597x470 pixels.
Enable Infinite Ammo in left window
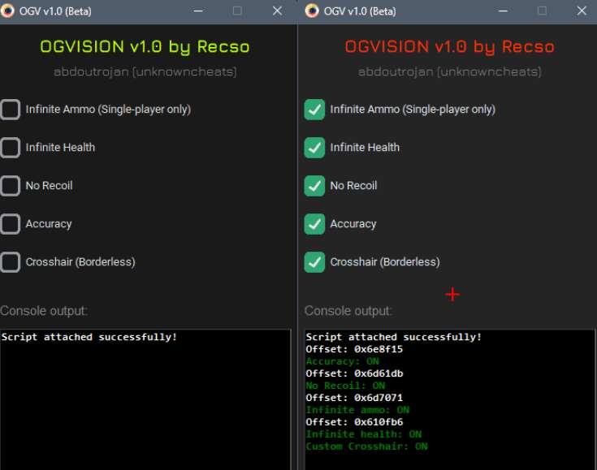point(10,110)
